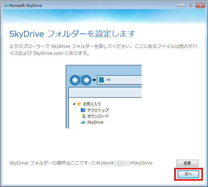Minimize the Microsoft SkyDrive window

click(181, 6)
